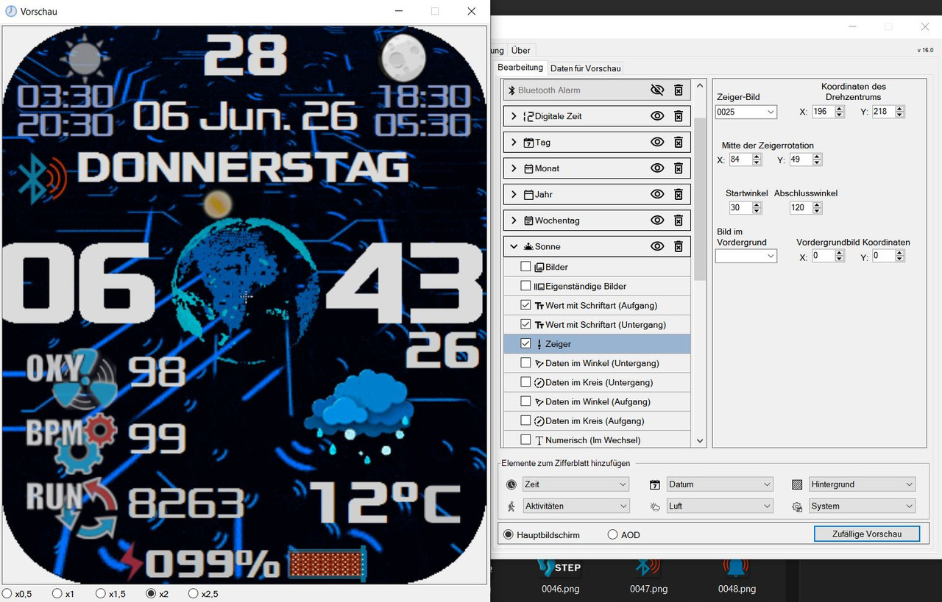The image size is (942, 602).
Task: Delete the Digitale Zeit element
Action: pos(679,116)
